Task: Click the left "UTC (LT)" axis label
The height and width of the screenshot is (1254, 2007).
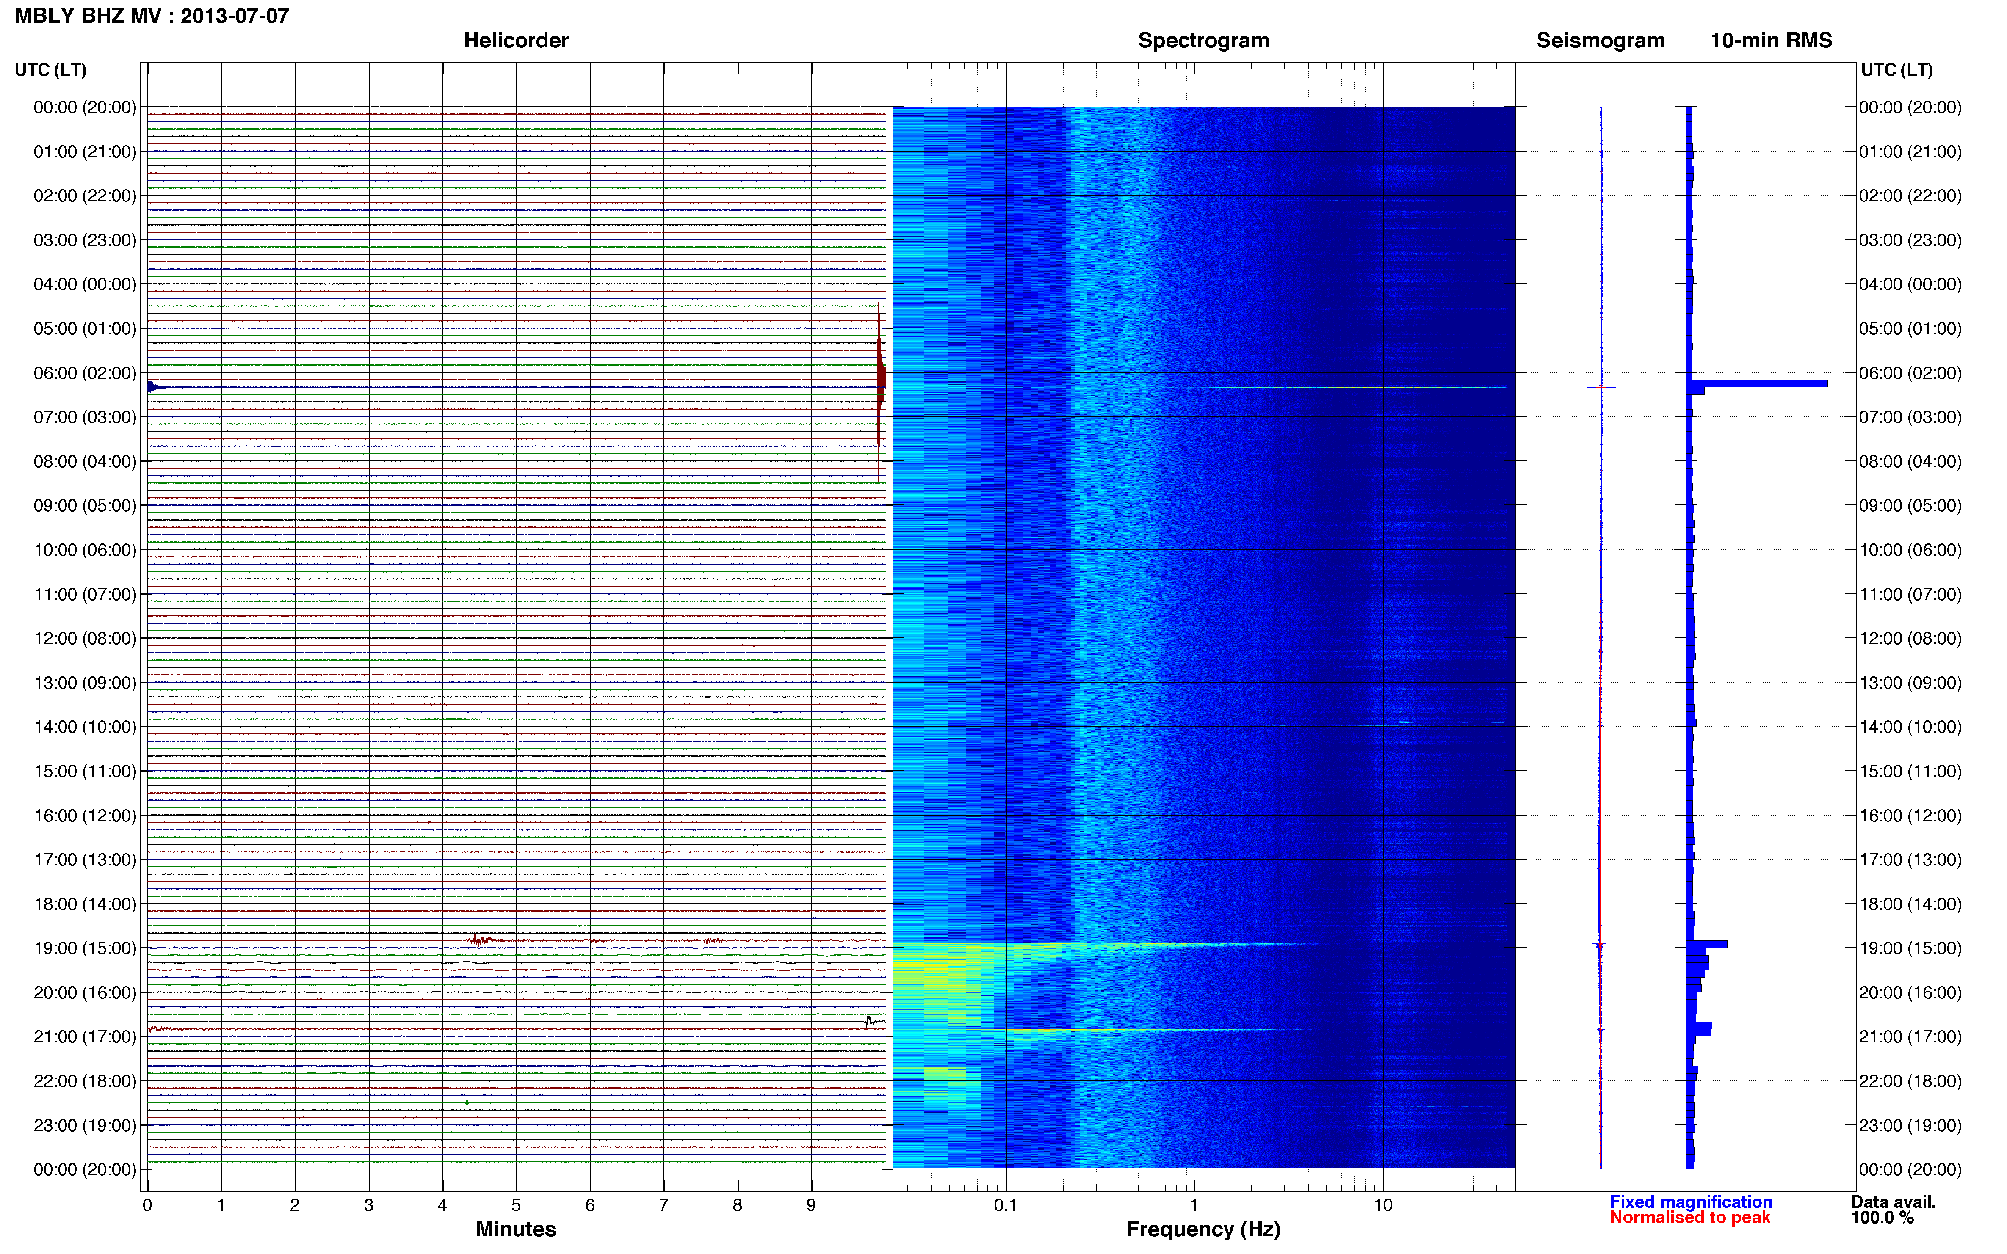Action: click(x=51, y=70)
